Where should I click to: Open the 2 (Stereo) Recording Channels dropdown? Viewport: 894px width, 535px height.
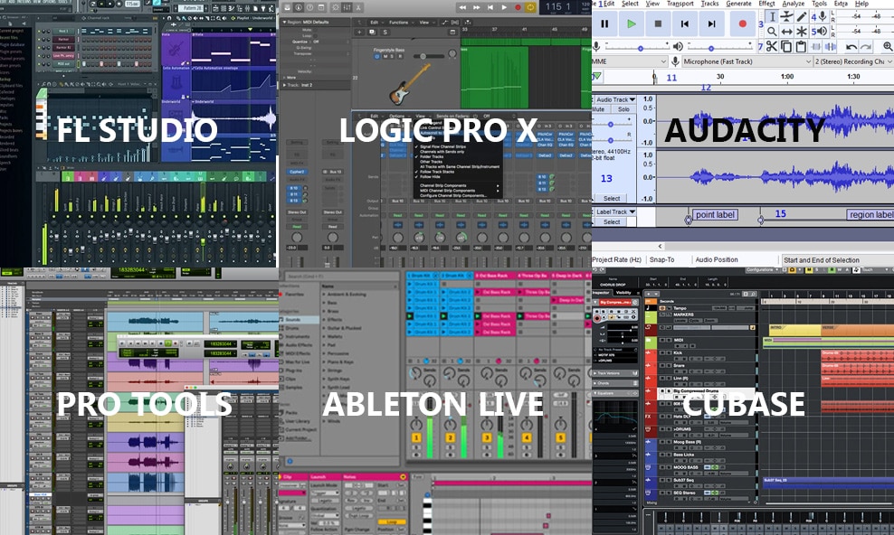(x=853, y=61)
